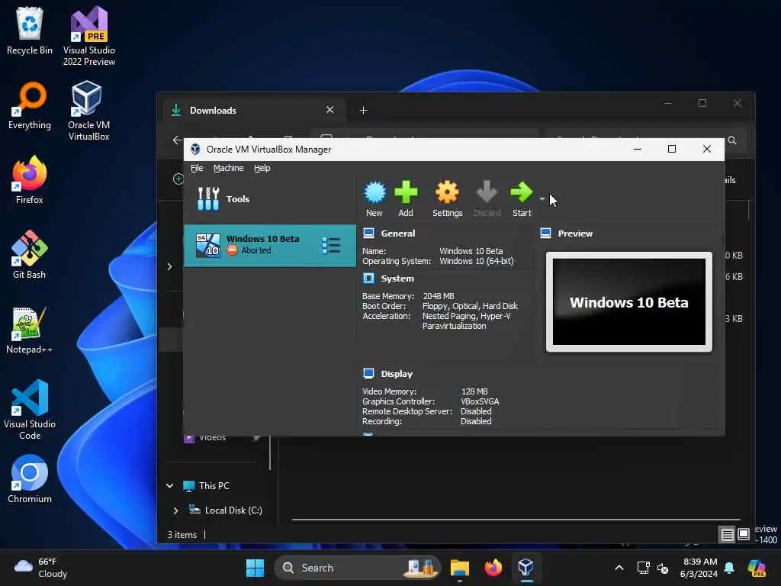Open the Start button dropdown arrow
The image size is (781, 586).
click(542, 199)
